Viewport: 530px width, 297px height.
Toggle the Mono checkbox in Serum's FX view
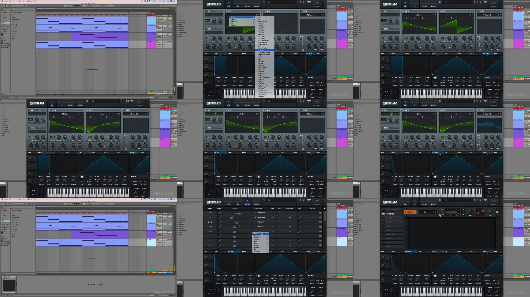[x=485, y=280]
